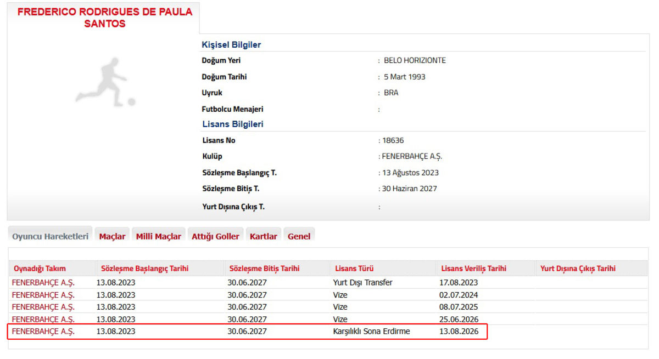Click the Doğum Yeri label
Screen dimensions: 659x359
(x=221, y=60)
